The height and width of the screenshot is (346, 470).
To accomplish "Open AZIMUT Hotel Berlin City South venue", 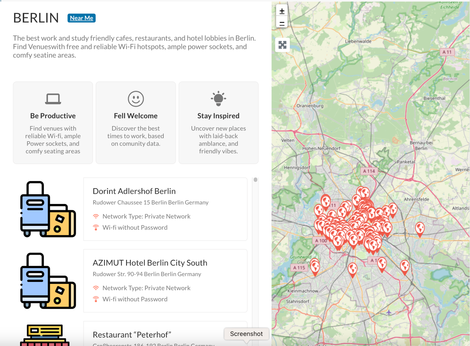I will pos(150,263).
